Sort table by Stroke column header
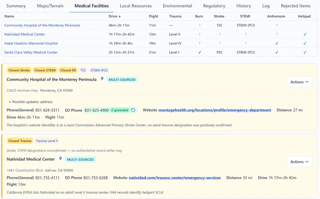 tap(219, 16)
